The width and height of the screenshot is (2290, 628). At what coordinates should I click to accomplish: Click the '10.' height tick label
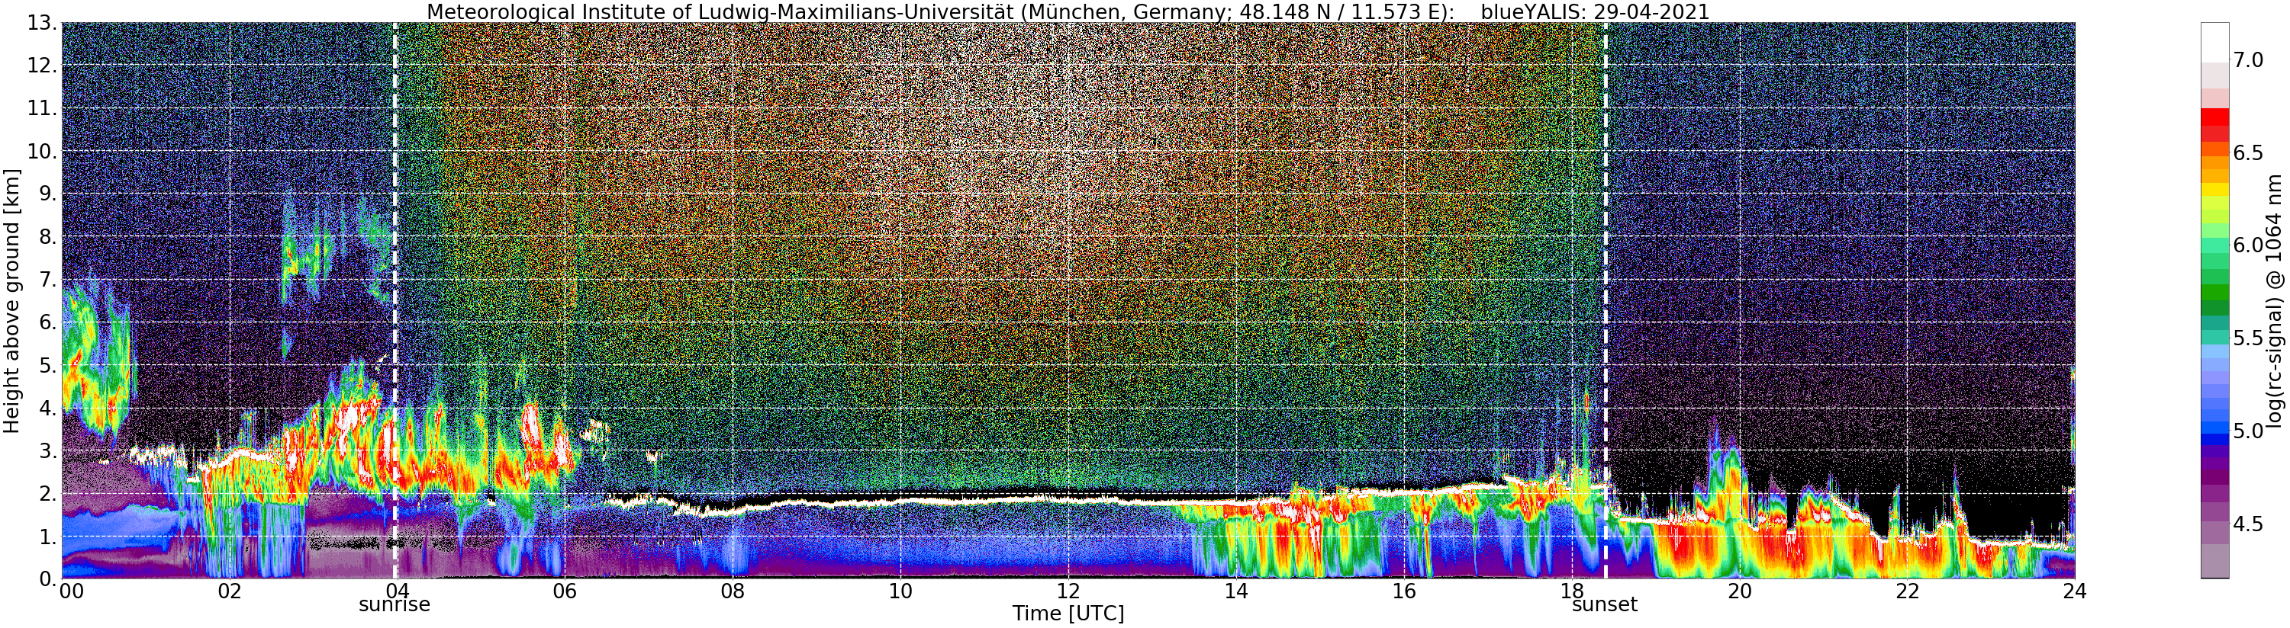tap(43, 151)
